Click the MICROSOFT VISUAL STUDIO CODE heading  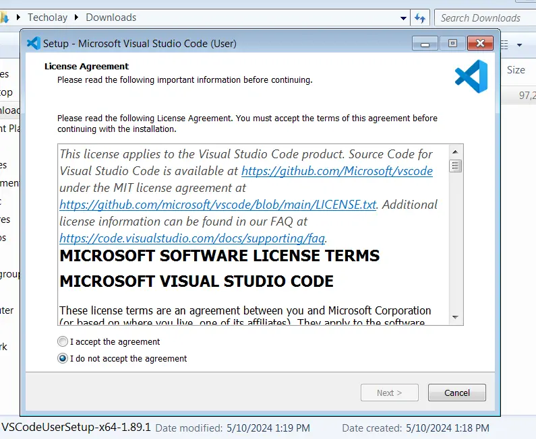(x=197, y=281)
